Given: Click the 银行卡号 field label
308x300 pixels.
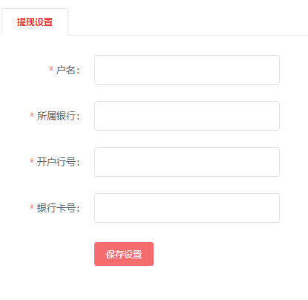Looking at the screenshot, I should pos(58,208).
